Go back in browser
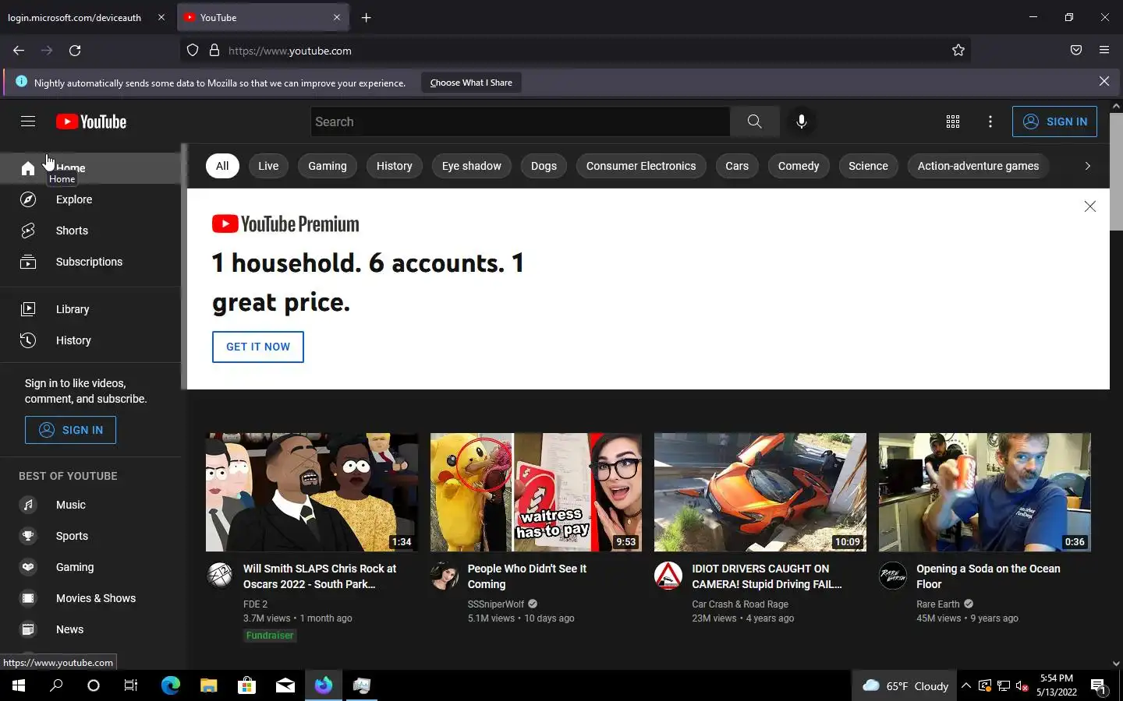 coord(19,51)
